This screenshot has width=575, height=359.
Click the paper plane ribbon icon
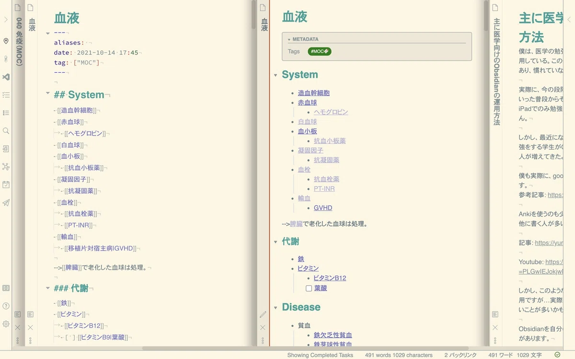(x=6, y=202)
